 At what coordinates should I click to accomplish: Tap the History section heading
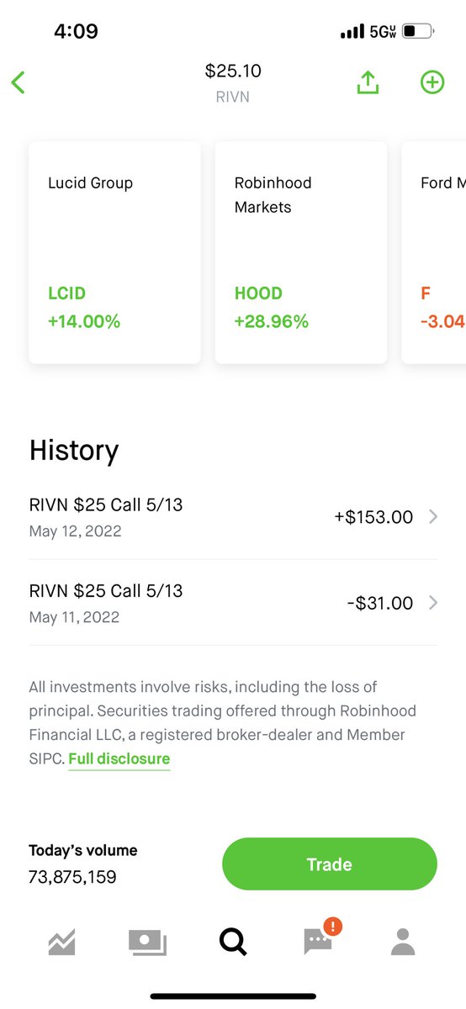[x=74, y=451]
